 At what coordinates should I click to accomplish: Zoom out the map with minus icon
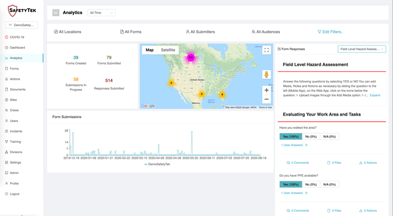point(267,99)
